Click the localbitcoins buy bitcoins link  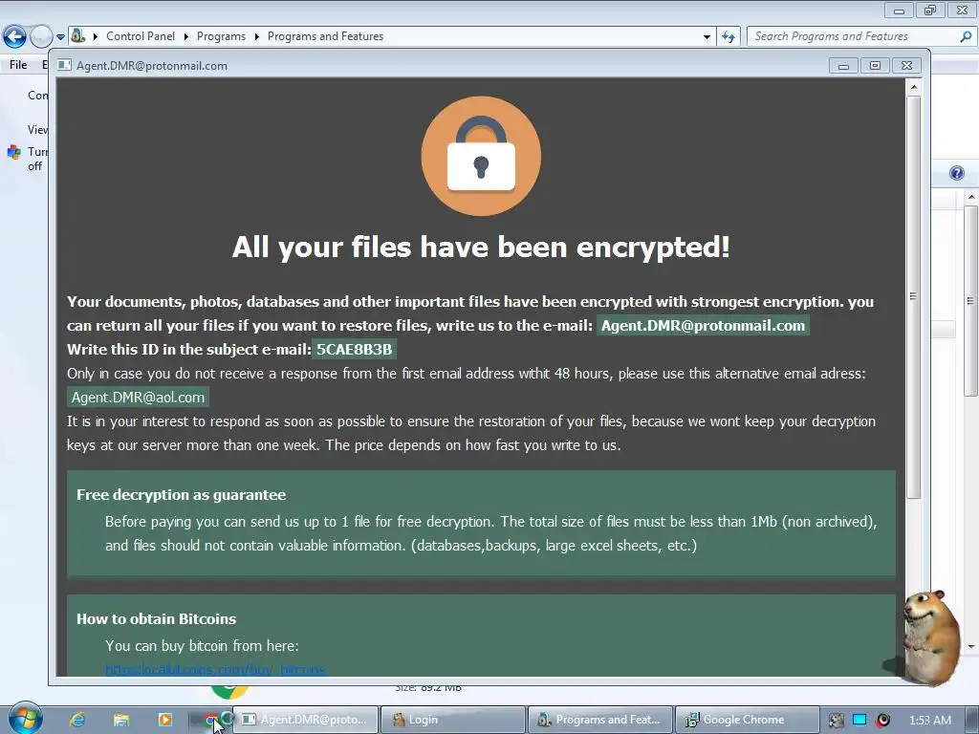(x=215, y=670)
